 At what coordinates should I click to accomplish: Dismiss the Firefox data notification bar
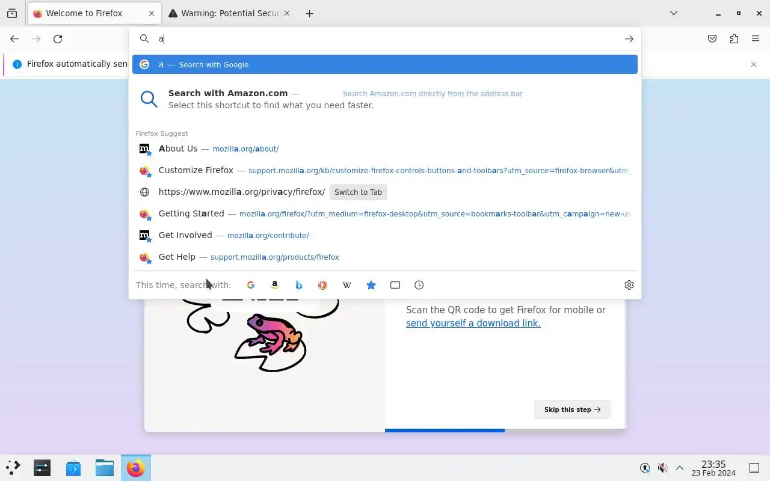[754, 64]
